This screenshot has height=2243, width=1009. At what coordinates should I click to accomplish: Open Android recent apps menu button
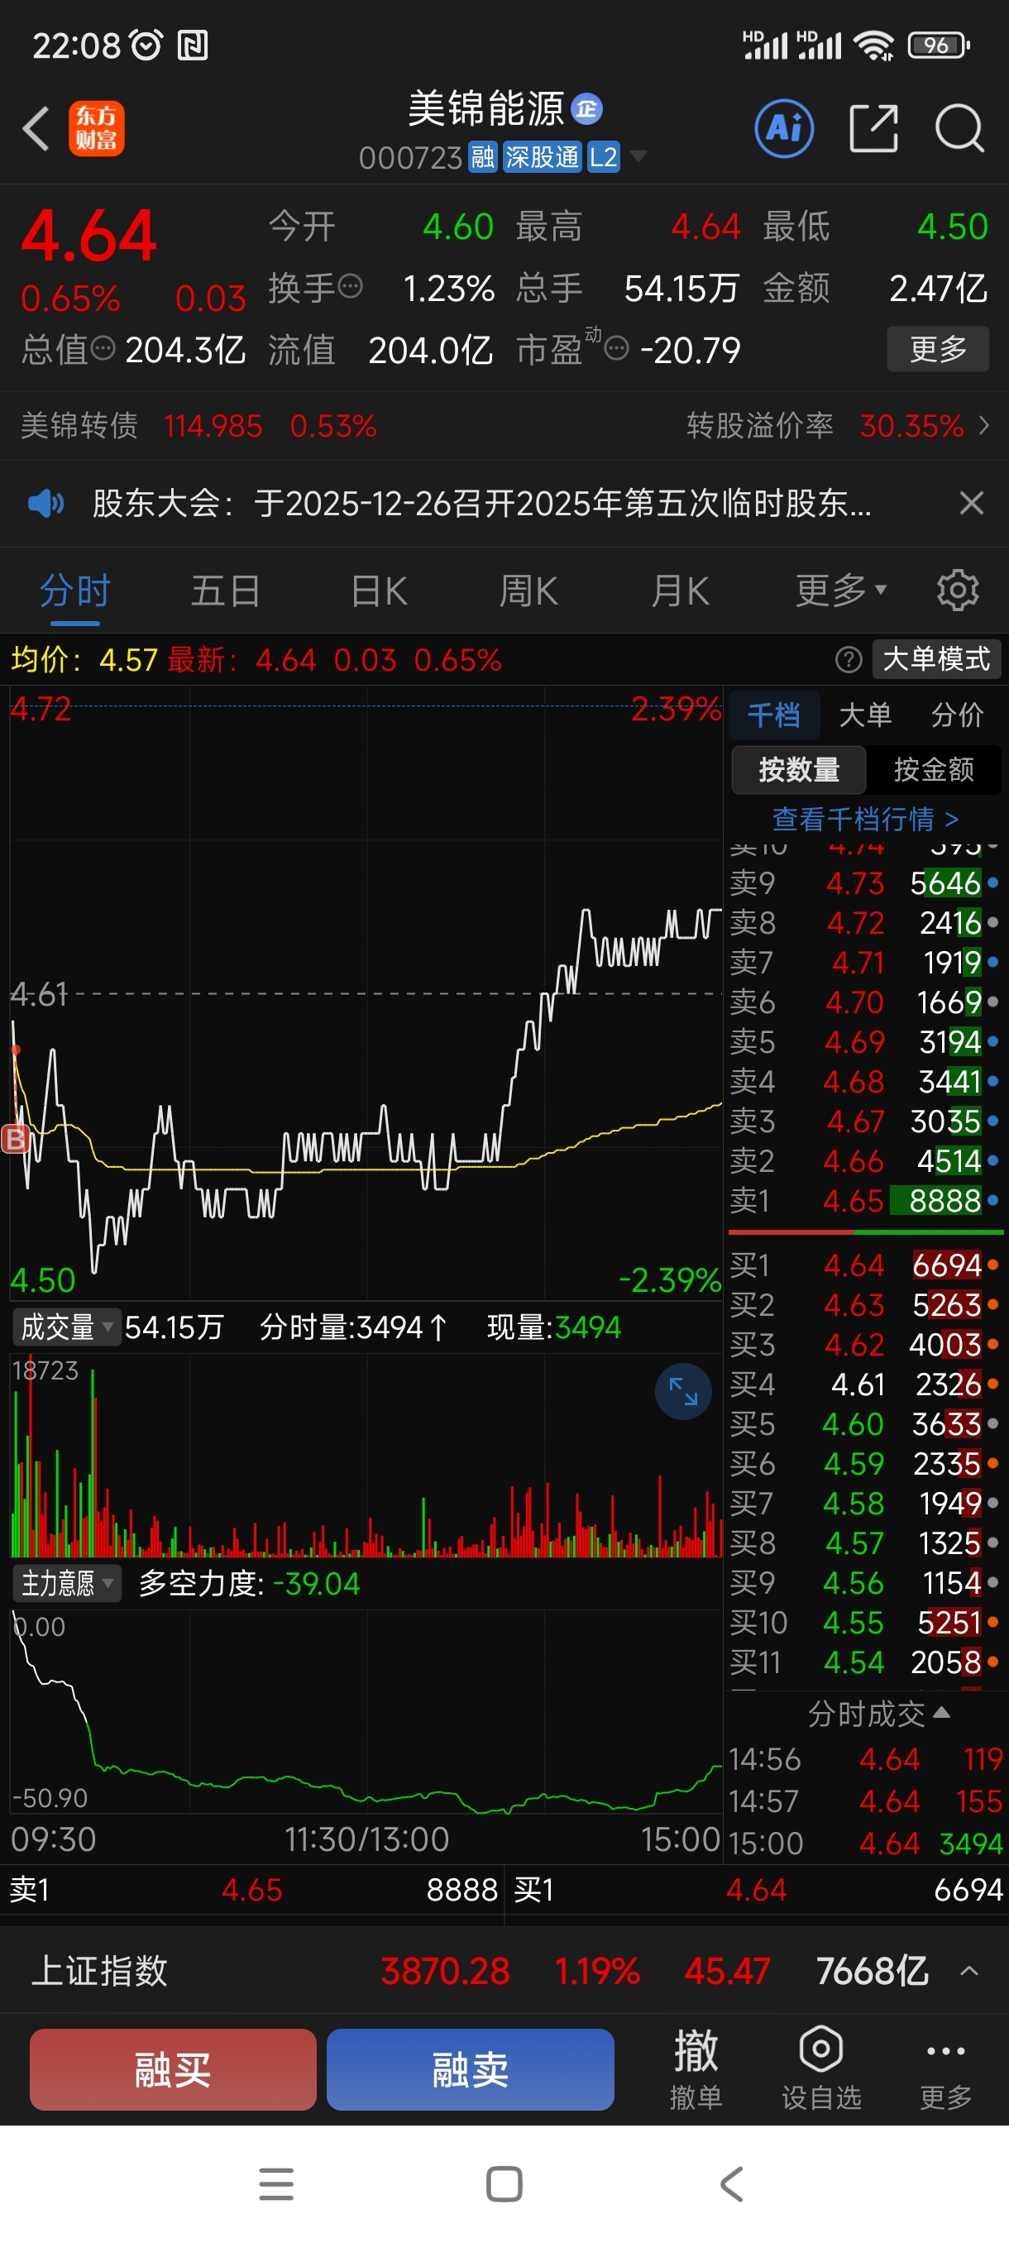[276, 2184]
